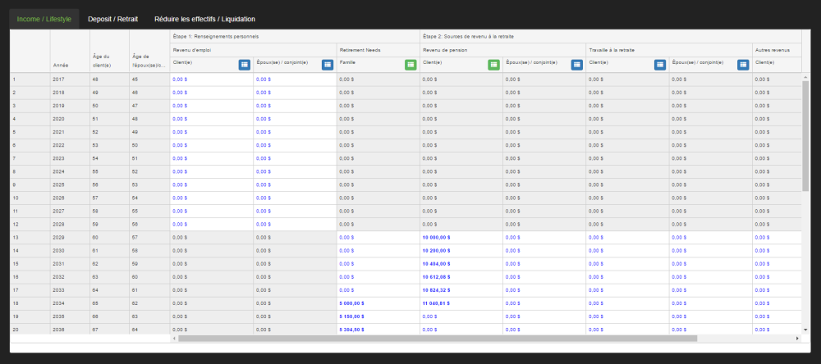Select the year cell 2025

point(70,184)
